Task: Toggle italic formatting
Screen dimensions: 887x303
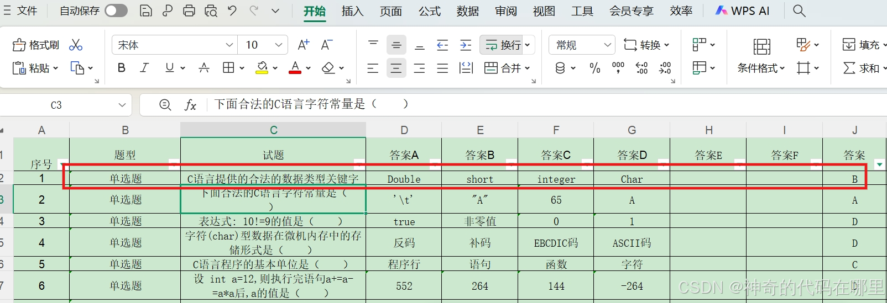Action: click(x=144, y=68)
